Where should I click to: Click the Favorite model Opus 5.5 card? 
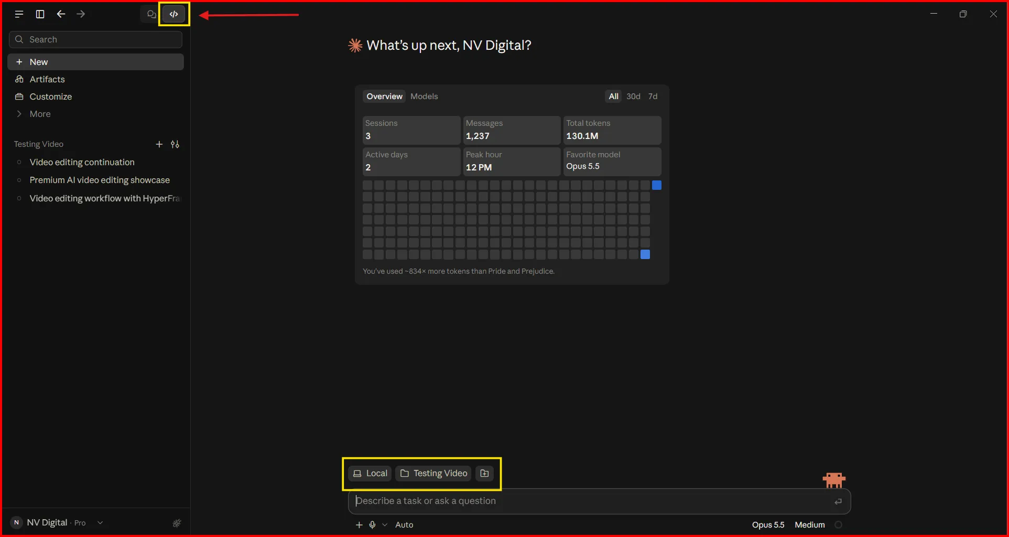[612, 162]
